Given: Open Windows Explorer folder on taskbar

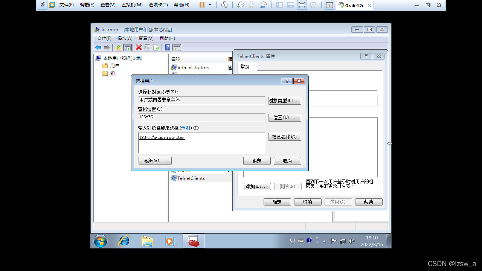Looking at the screenshot, I should 147,241.
